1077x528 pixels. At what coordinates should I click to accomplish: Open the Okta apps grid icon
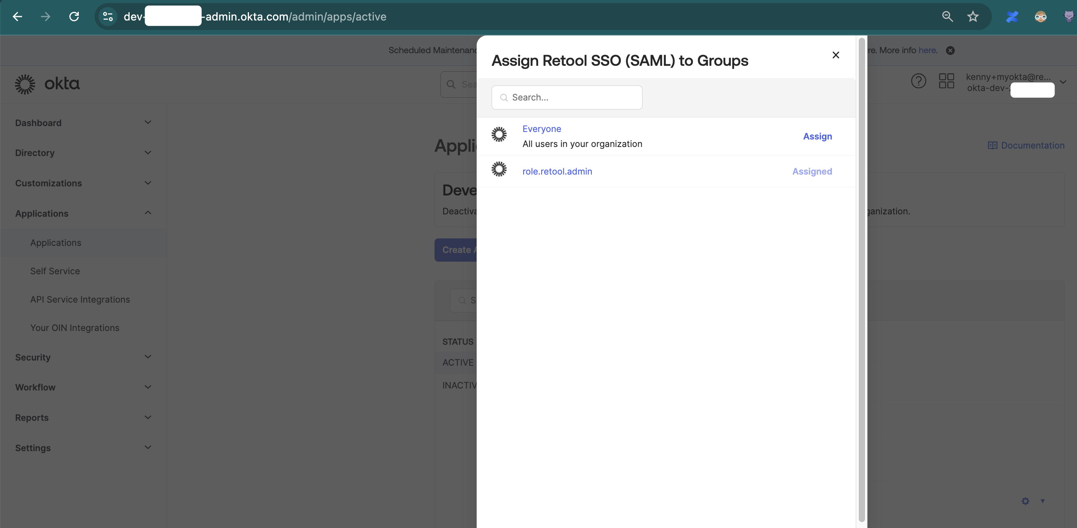pyautogui.click(x=946, y=81)
